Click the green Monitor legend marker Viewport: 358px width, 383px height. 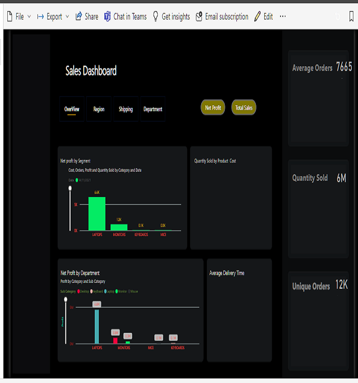[117, 291]
